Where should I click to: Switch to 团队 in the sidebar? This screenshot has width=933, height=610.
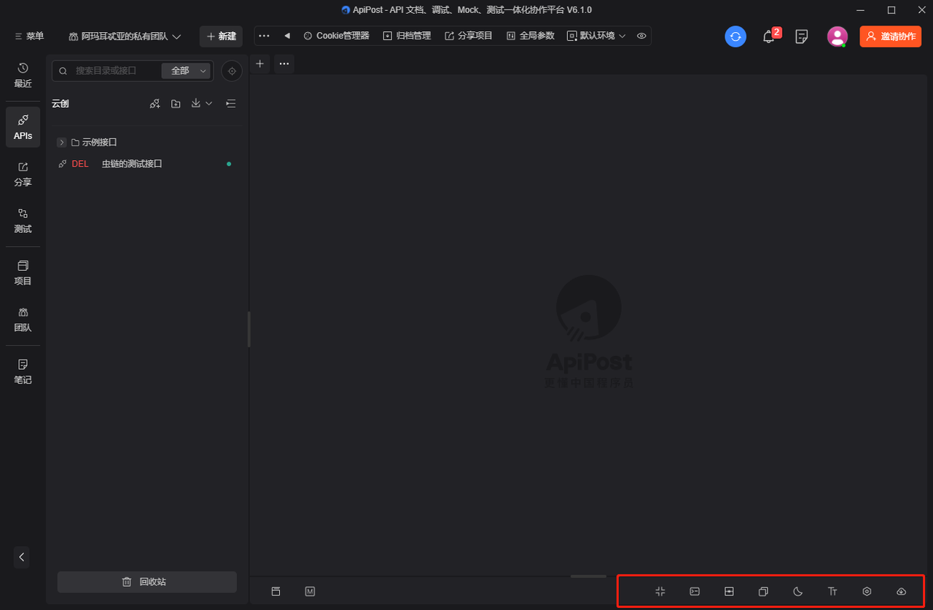pos(23,320)
